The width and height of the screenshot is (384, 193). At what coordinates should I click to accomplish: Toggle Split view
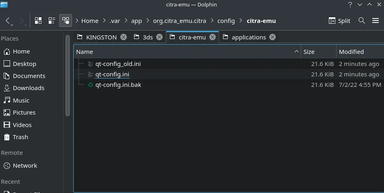click(339, 21)
